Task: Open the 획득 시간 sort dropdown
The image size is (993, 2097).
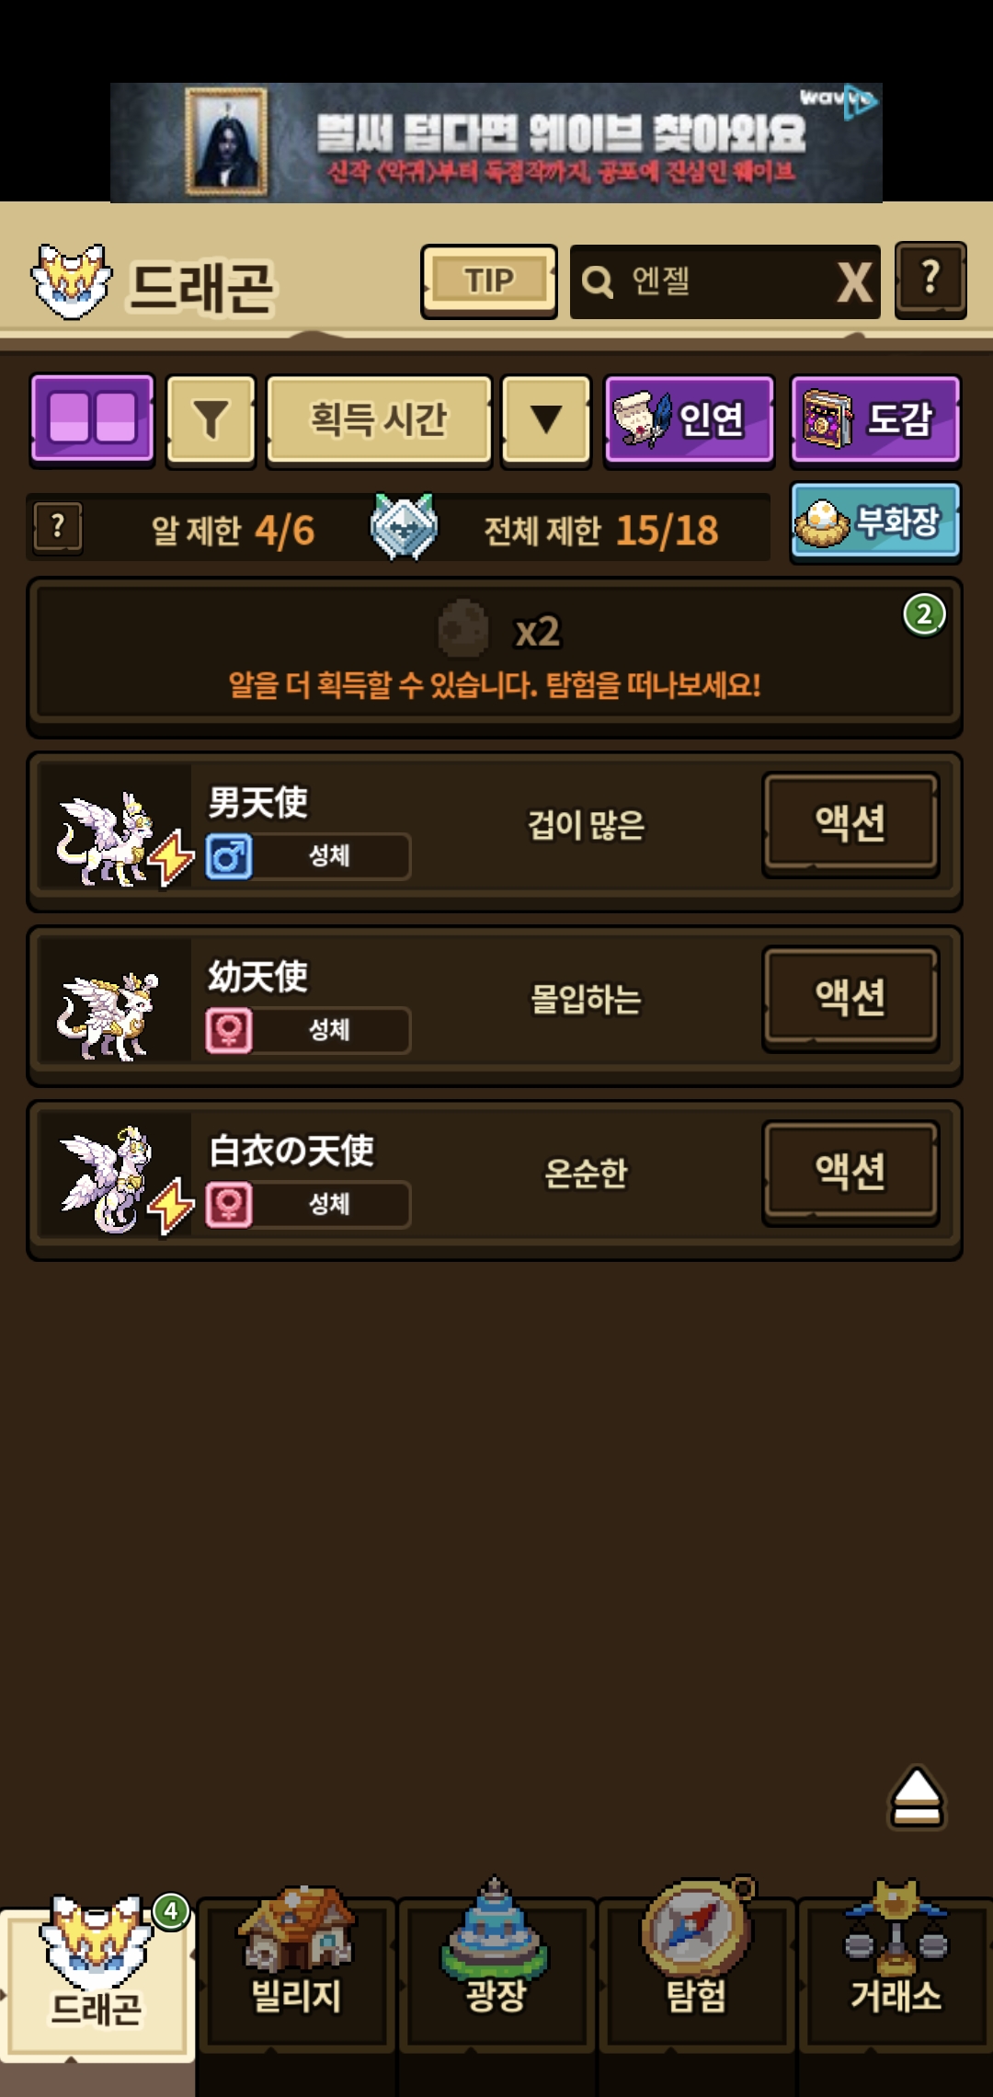Action: point(379,419)
